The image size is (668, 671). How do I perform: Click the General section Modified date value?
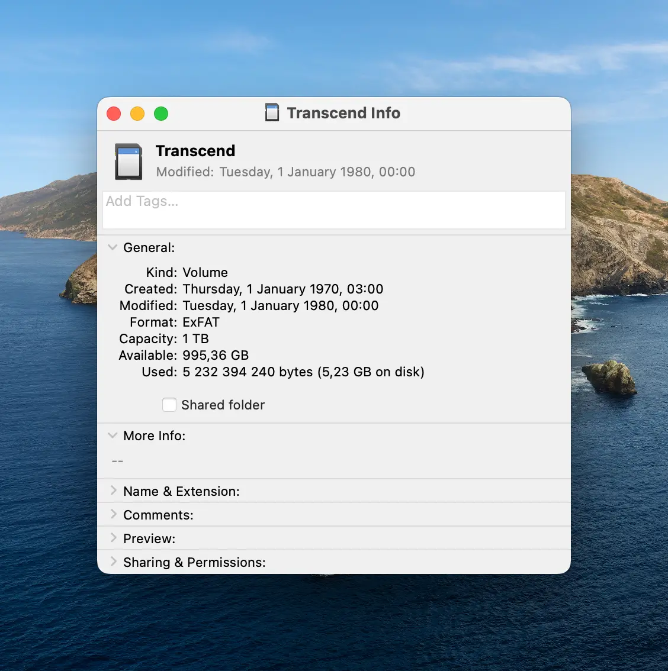[x=281, y=306]
